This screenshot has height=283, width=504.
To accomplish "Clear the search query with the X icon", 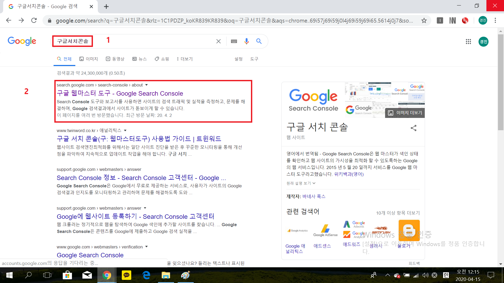I will (x=218, y=41).
